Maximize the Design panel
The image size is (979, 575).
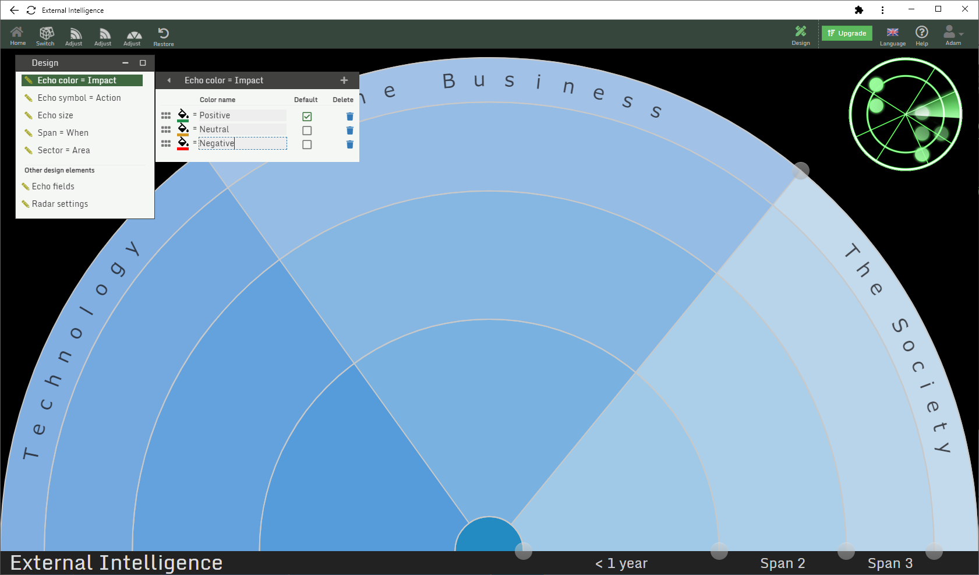click(x=143, y=63)
